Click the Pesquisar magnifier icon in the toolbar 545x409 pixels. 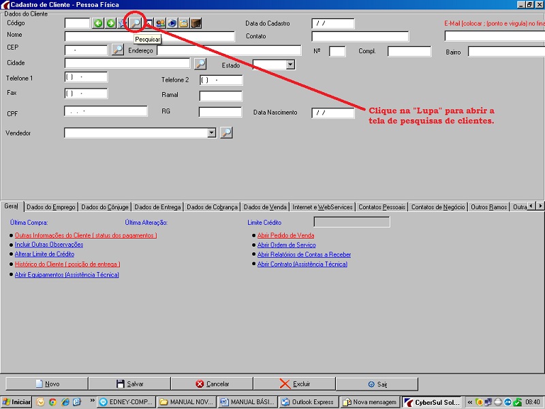click(x=136, y=23)
